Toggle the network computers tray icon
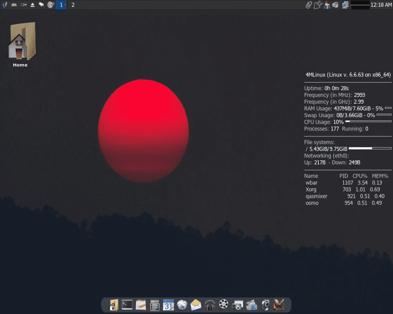Screen dimensions: 393x314 [345, 5]
